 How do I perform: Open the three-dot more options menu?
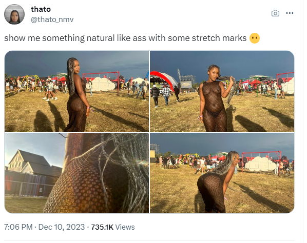(x=290, y=13)
